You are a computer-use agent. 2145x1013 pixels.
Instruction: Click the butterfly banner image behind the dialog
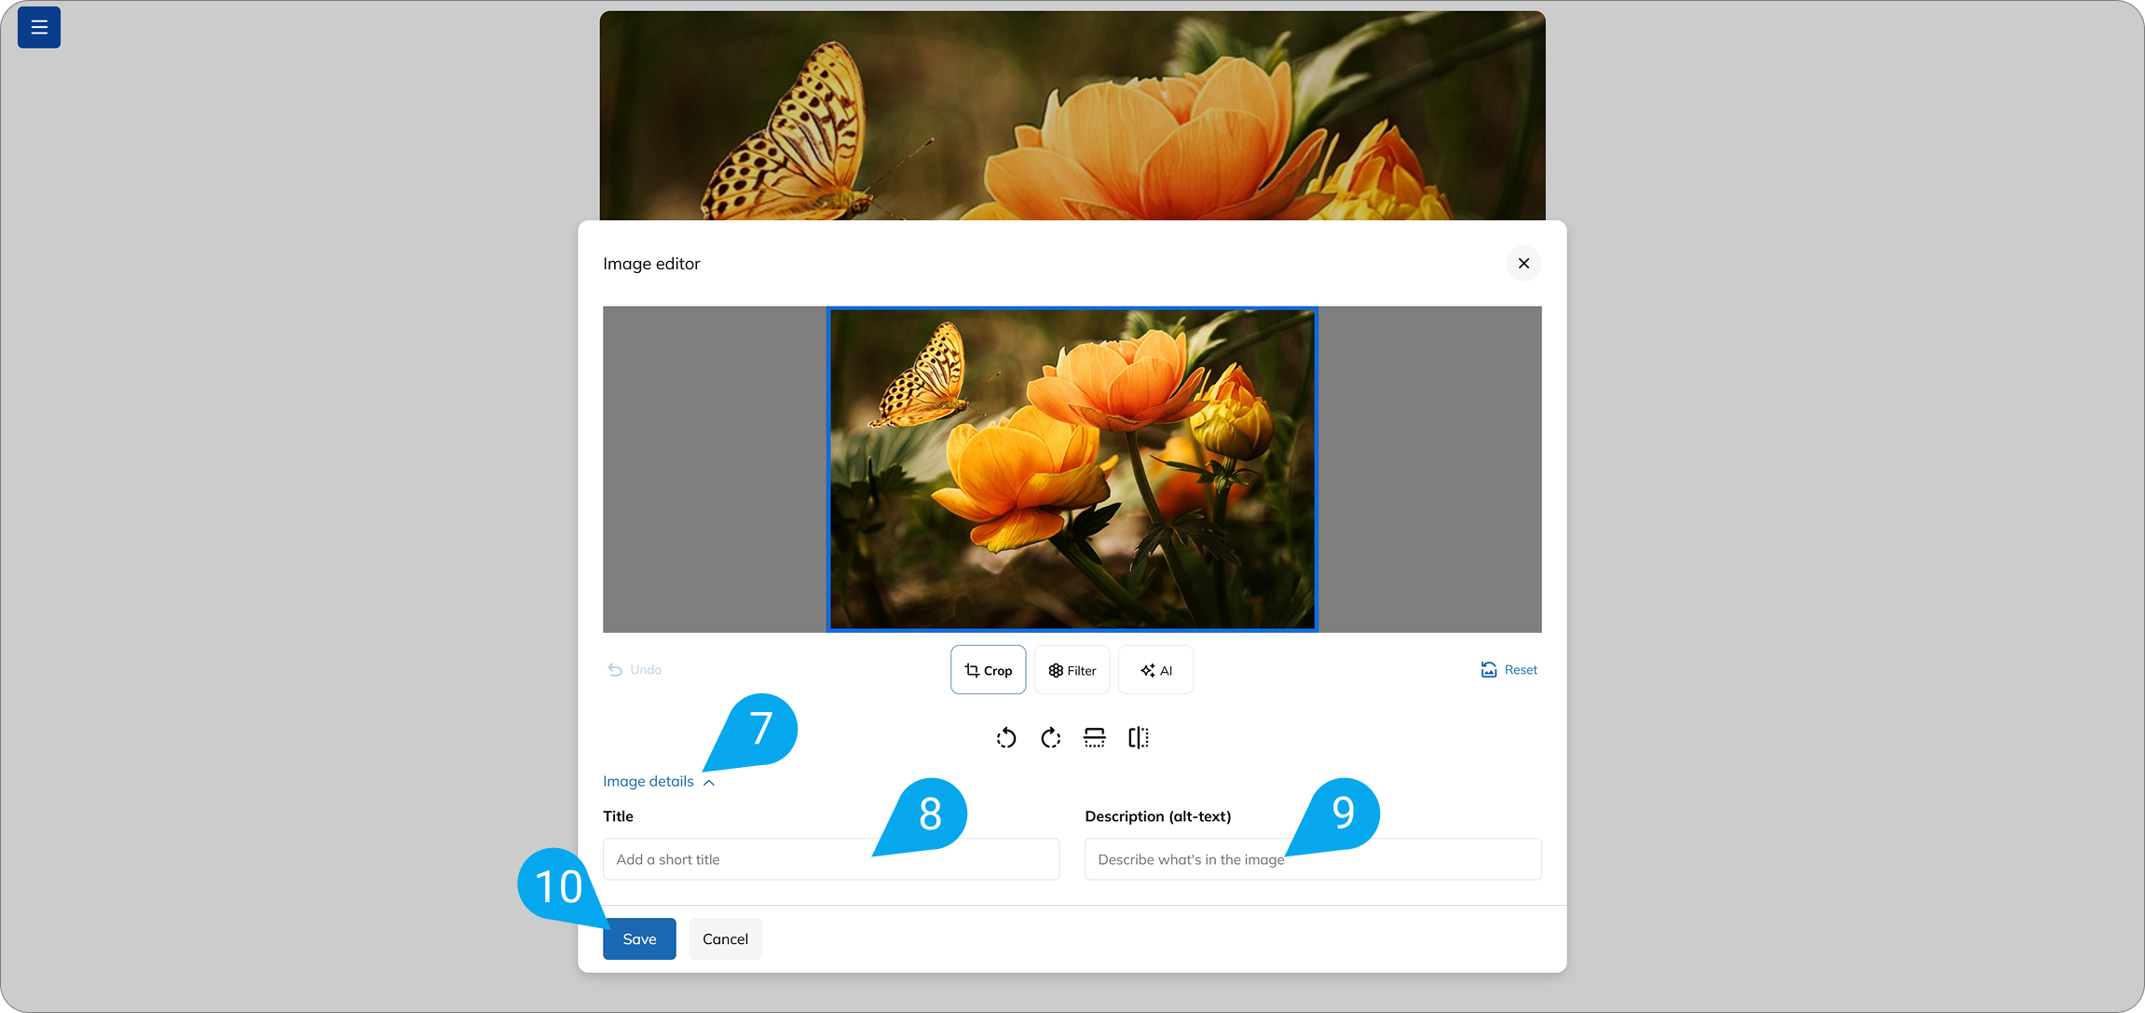pos(1072,112)
